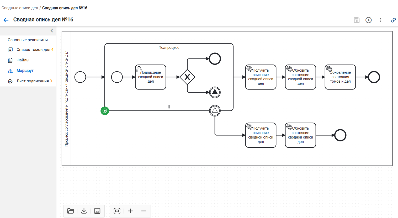The width and height of the screenshot is (398, 218).
Task: Select the filled triangle signal end event
Action: pos(215,92)
